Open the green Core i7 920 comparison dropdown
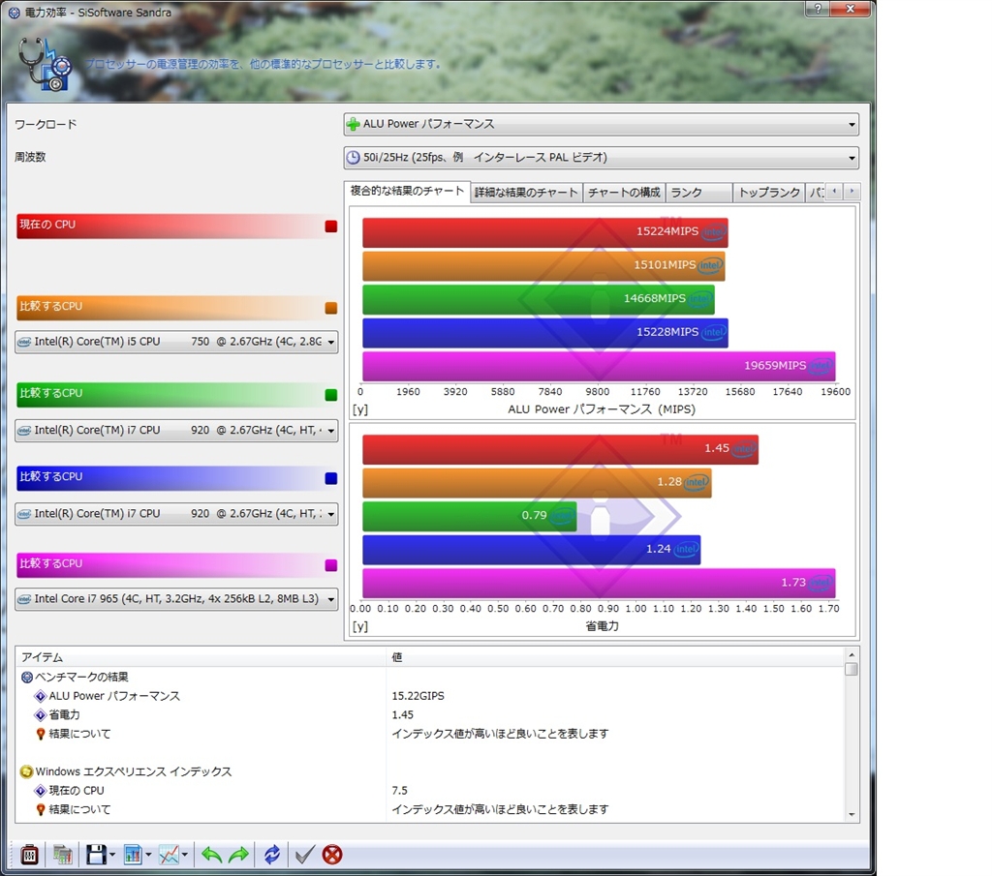This screenshot has height=876, width=992. pyautogui.click(x=176, y=430)
